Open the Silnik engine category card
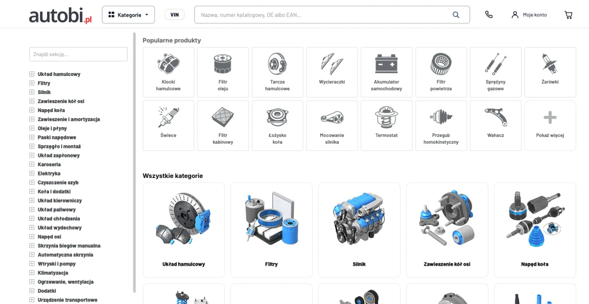 point(359,230)
